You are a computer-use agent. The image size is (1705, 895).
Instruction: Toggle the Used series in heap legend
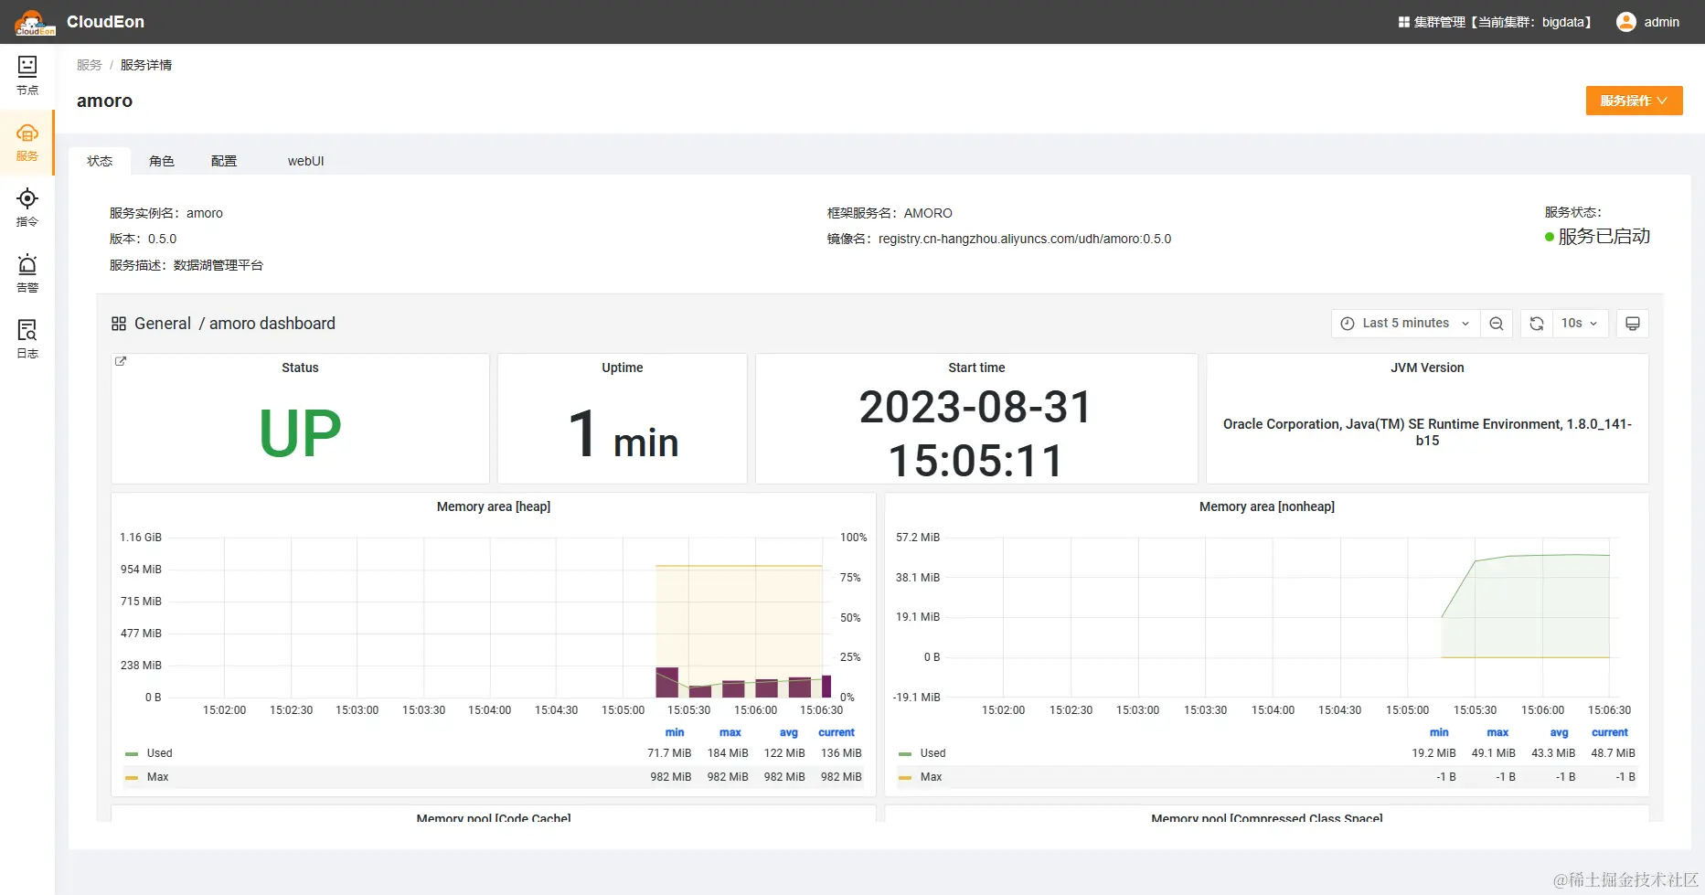tap(160, 753)
